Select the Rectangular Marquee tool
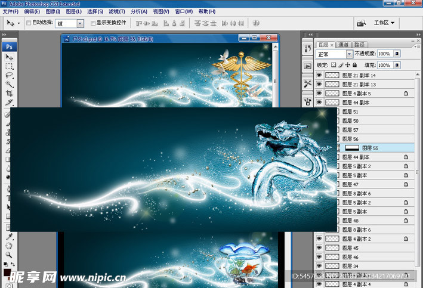Screen dimensions: 423x288 [9, 67]
